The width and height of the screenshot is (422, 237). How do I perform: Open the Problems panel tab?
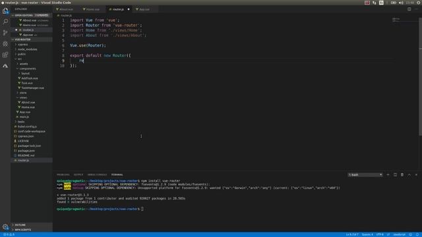point(63,174)
